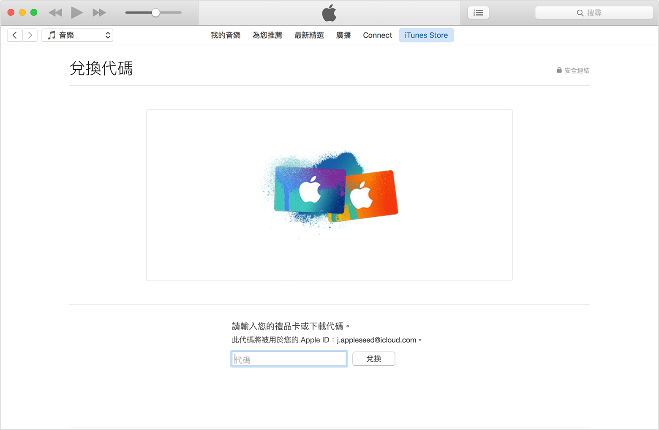Click the volume slider knob
Viewport: 659px width, 430px height.
point(156,13)
